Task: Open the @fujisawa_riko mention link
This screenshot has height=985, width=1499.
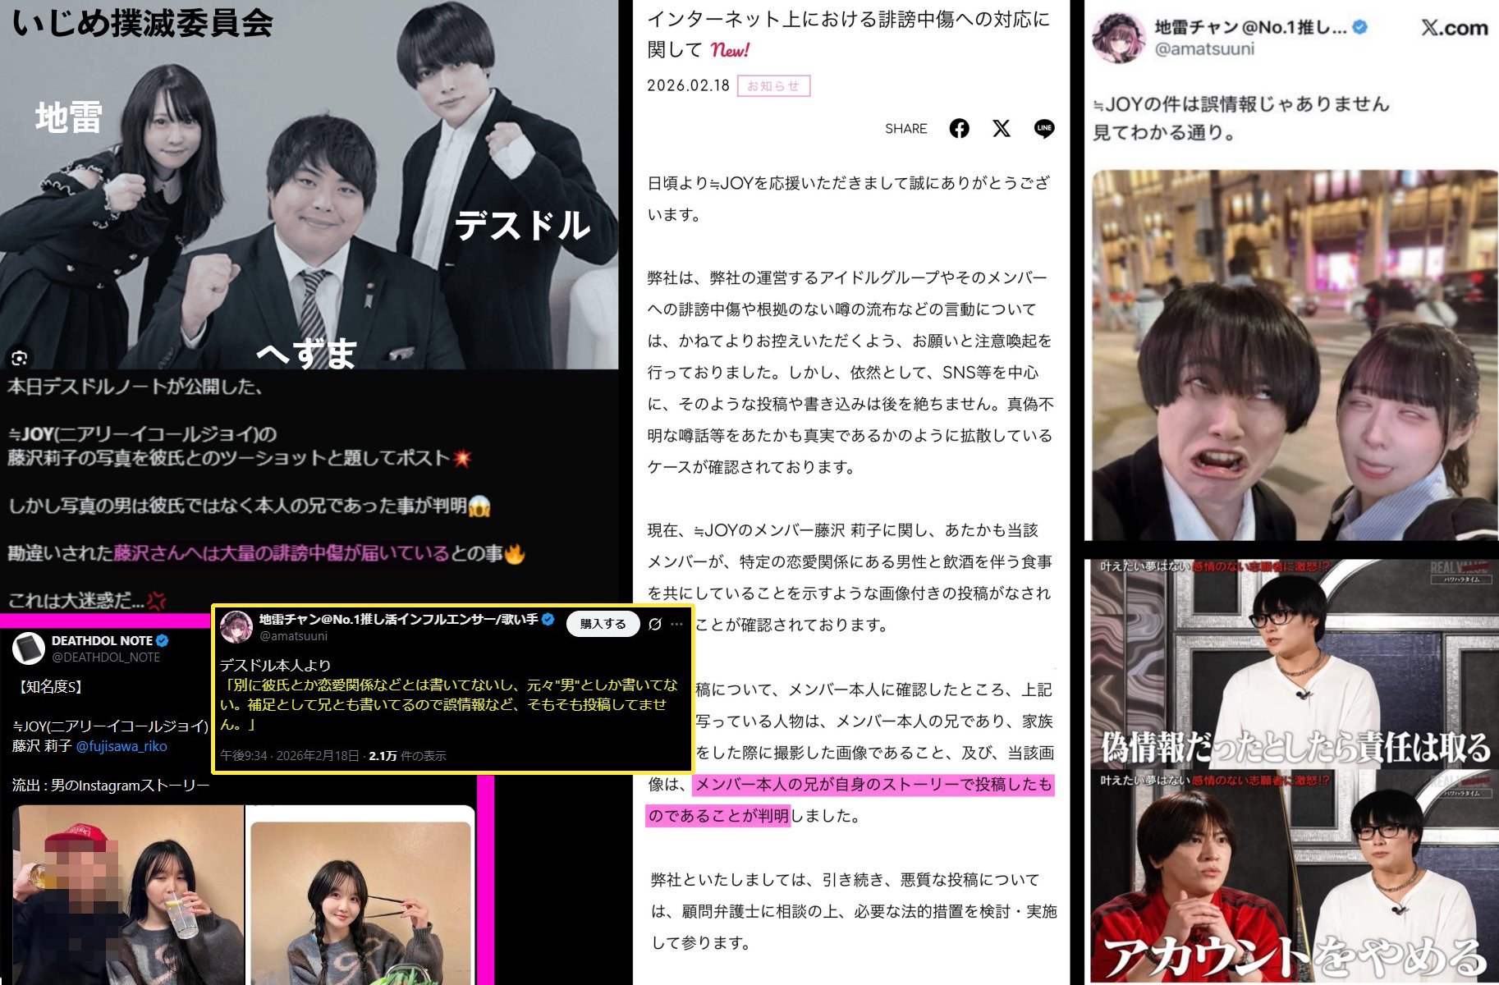Action: (x=121, y=746)
